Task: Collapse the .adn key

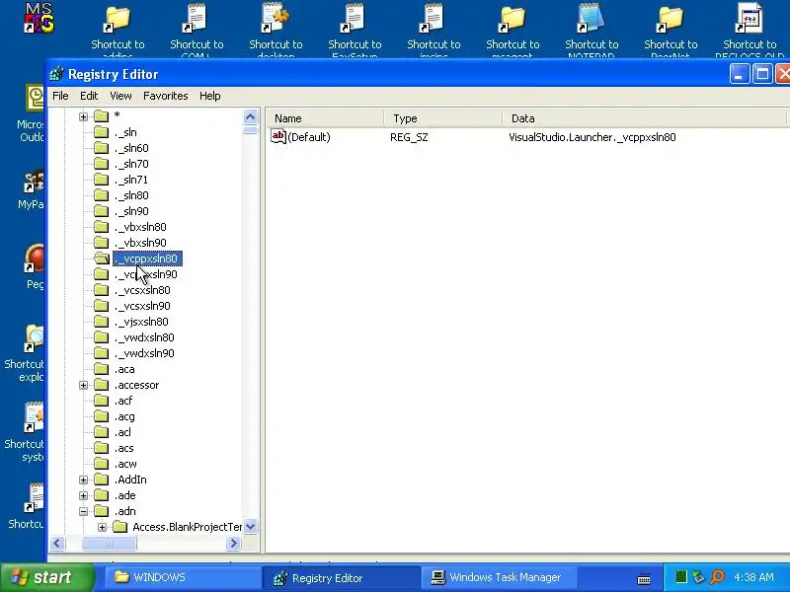Action: click(84, 511)
